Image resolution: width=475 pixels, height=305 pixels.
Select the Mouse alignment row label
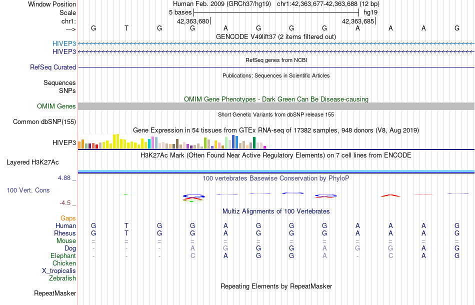pos(66,241)
